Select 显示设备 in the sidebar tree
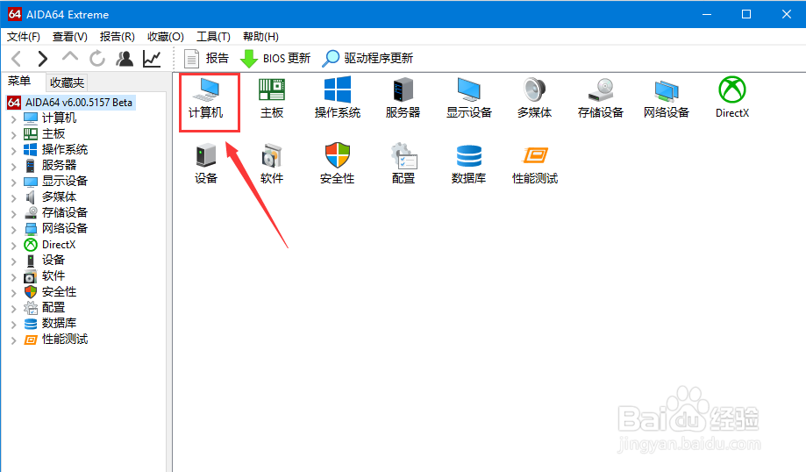The height and width of the screenshot is (472, 806). coord(65,182)
